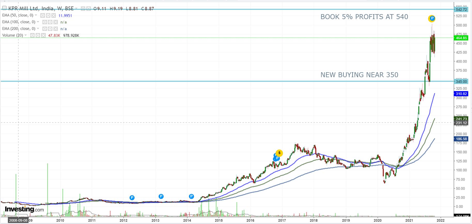Open settings gear for KPR Mill series
472x224 pixels.
pos(89,9)
